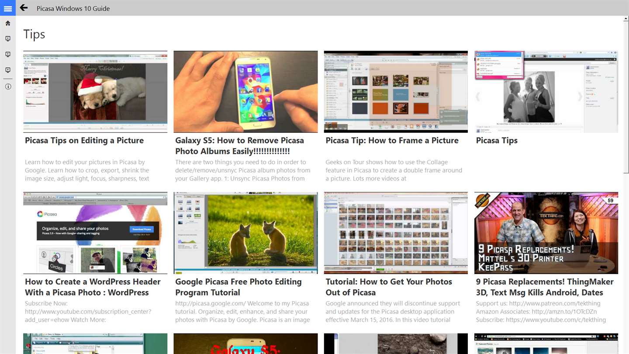
Task: Click the vertical scrollbar thumb
Action: coord(626,98)
